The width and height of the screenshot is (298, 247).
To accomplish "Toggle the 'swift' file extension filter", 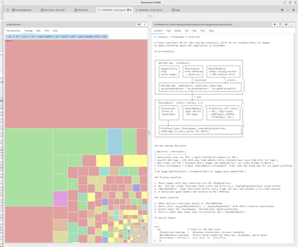I will 49,36.
